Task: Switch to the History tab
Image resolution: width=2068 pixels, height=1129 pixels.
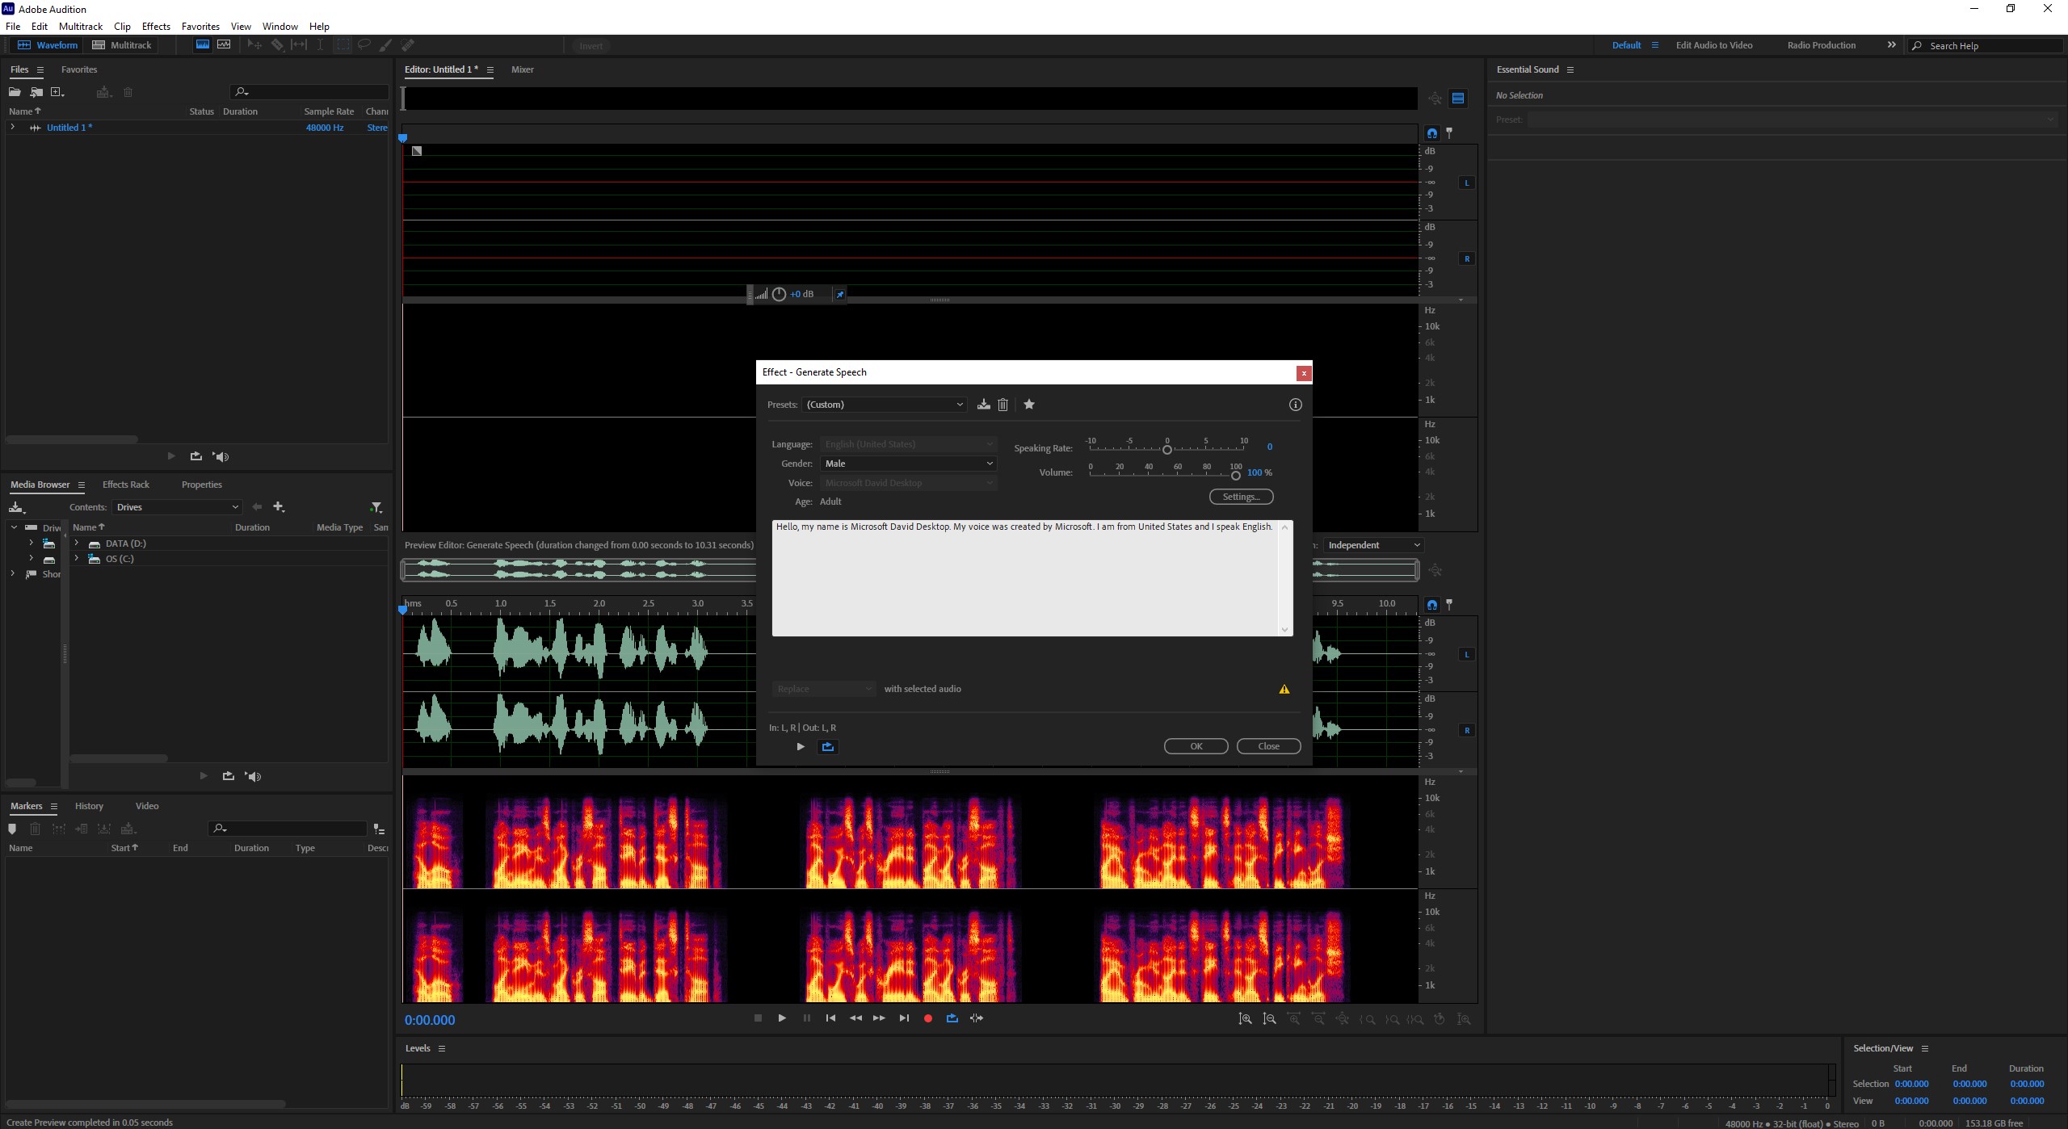Action: tap(89, 806)
